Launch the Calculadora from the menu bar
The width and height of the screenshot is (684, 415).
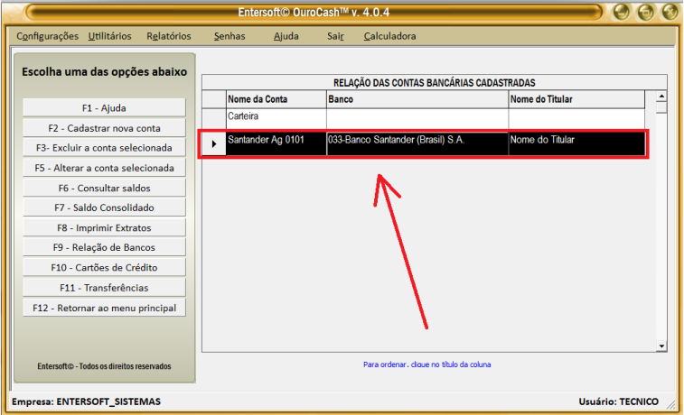pyautogui.click(x=389, y=36)
